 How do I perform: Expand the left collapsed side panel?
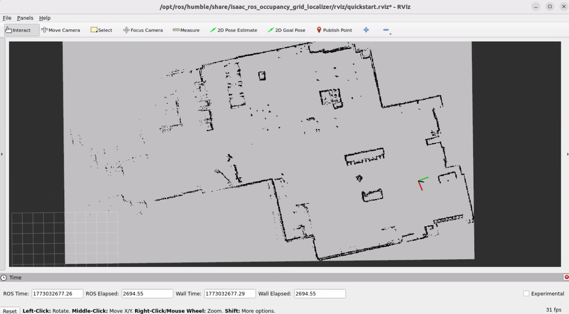[x=2, y=154]
